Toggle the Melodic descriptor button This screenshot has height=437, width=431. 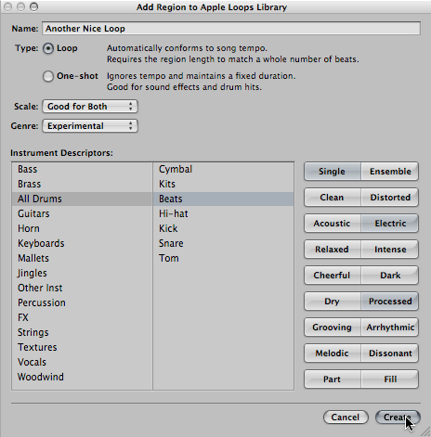(x=333, y=353)
